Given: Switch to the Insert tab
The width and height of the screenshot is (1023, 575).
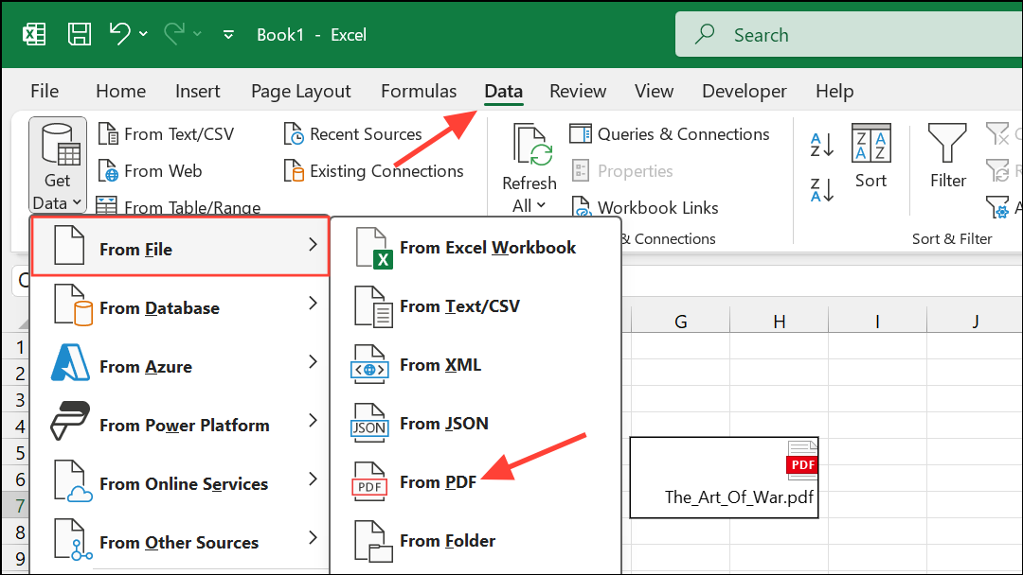Looking at the screenshot, I should pos(198,91).
